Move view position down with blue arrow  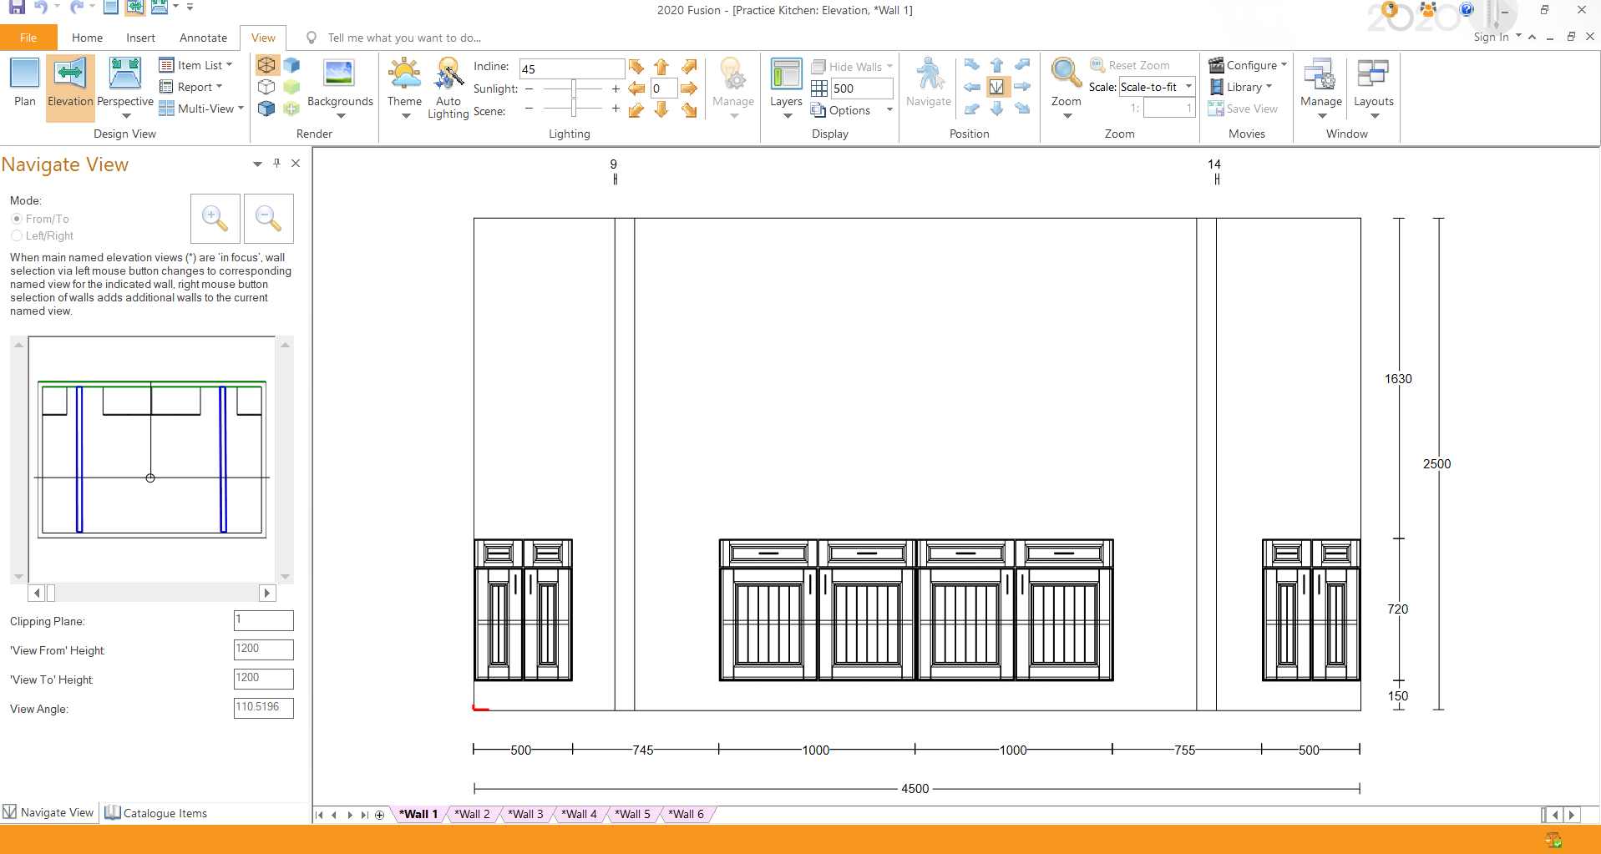997,109
